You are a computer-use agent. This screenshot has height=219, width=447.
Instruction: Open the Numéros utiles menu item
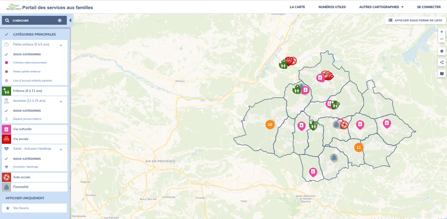coord(332,7)
